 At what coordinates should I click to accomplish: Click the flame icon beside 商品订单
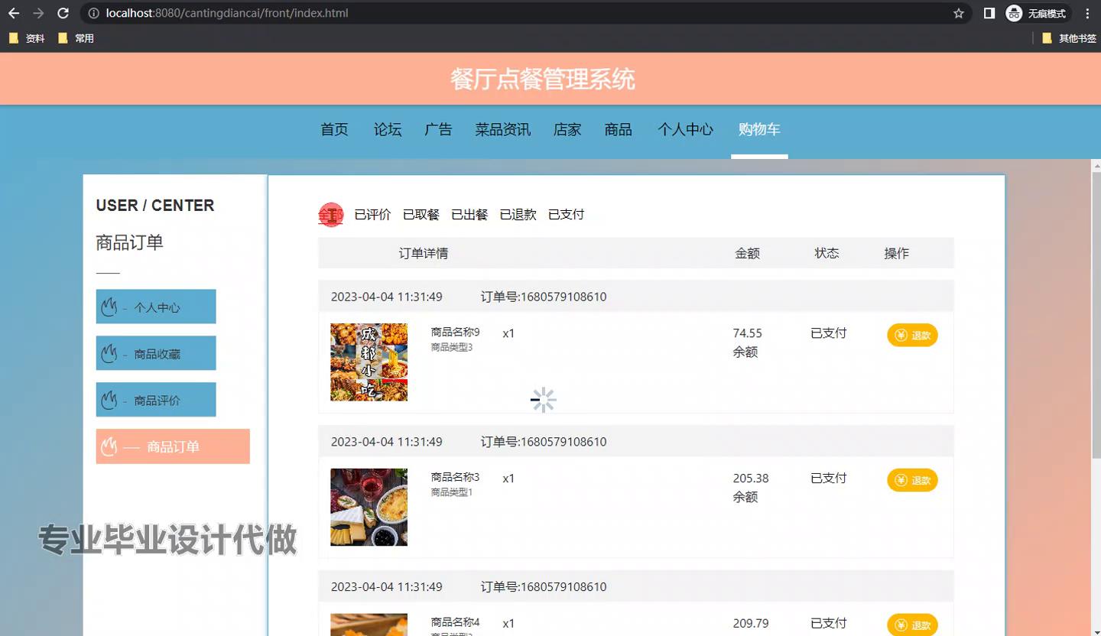click(109, 446)
